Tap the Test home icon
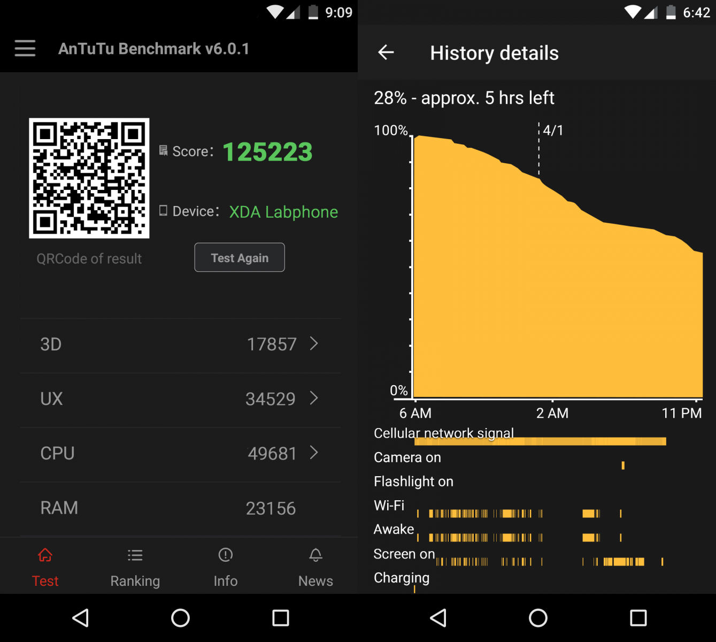This screenshot has height=642, width=716. [x=45, y=555]
